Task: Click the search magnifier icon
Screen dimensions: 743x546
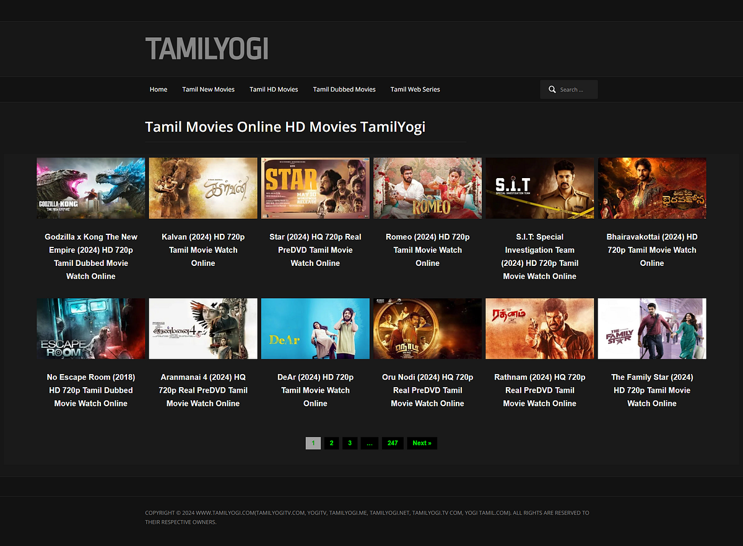Action: pos(552,89)
